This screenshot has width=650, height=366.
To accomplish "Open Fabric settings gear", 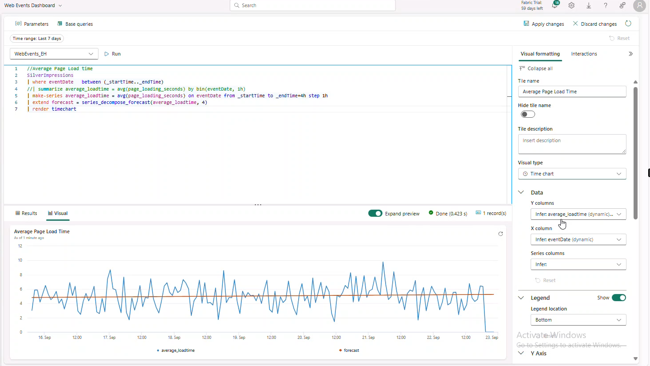I will 571,5.
